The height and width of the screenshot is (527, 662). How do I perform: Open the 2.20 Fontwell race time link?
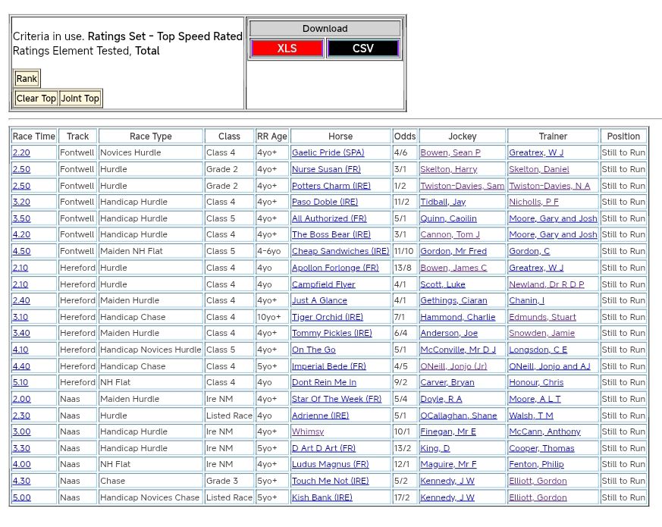[x=21, y=153]
